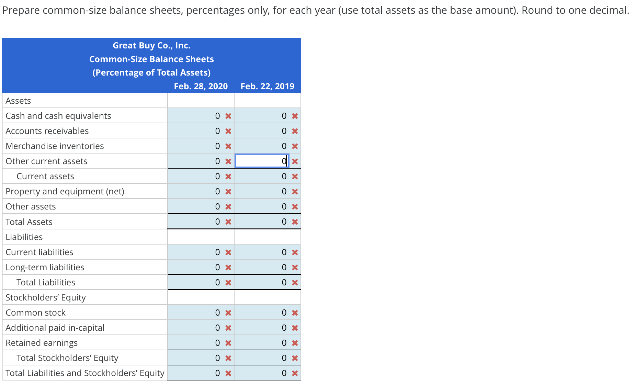Image resolution: width=636 pixels, height=386 pixels.
Task: Click the red X beside 2020 Retained earnings
Action: pos(228,343)
